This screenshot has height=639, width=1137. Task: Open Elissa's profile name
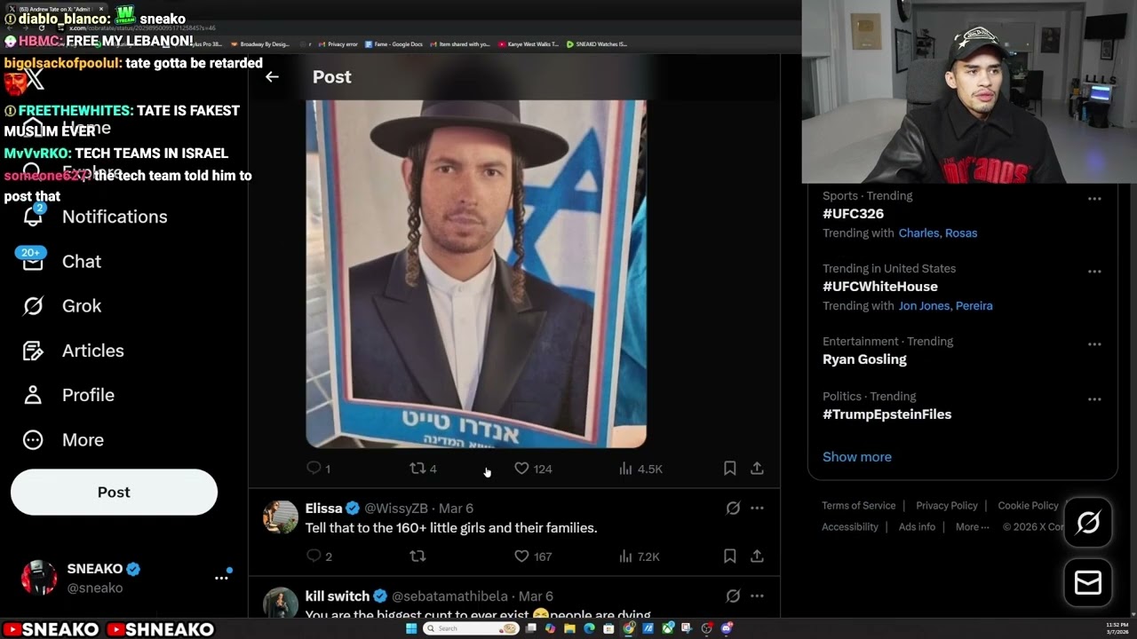(x=323, y=509)
